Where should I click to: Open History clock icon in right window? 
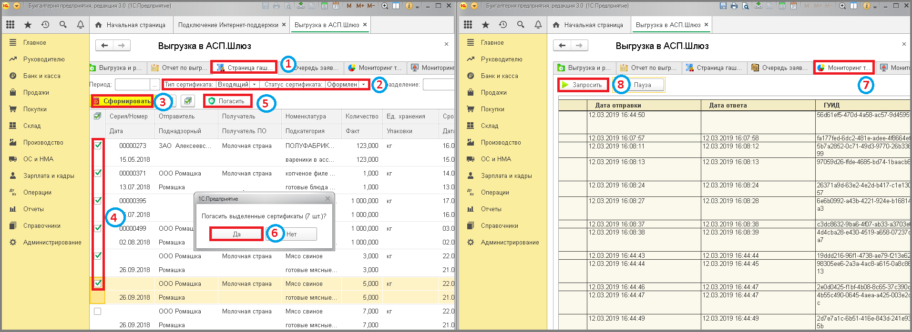[x=503, y=25]
